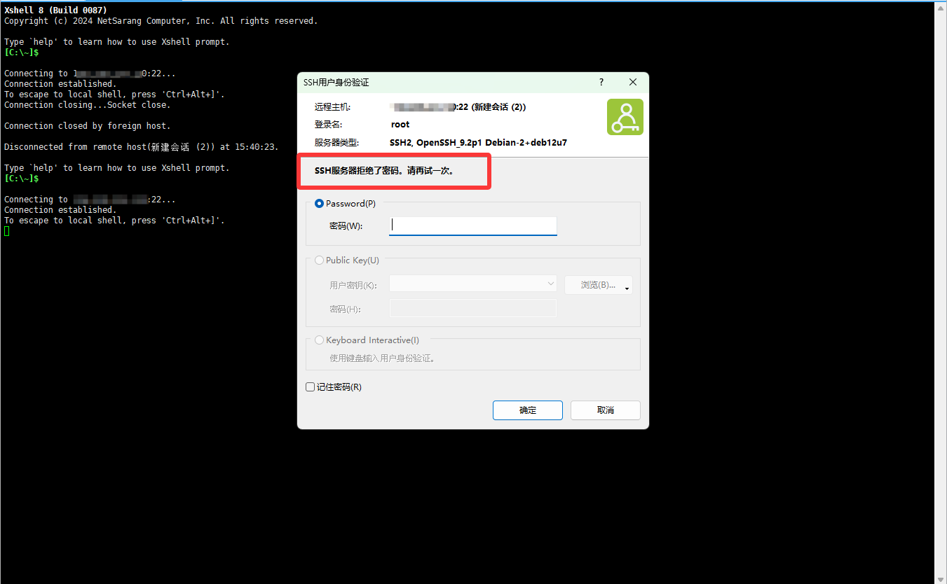The image size is (947, 584).
Task: Click the green terminal cursor block
Action: 7,231
